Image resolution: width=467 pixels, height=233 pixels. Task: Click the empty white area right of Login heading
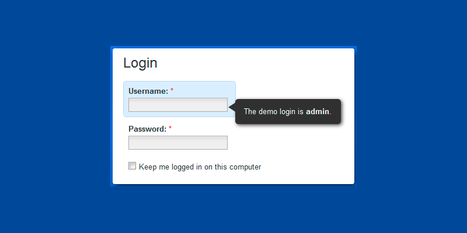point(263,63)
